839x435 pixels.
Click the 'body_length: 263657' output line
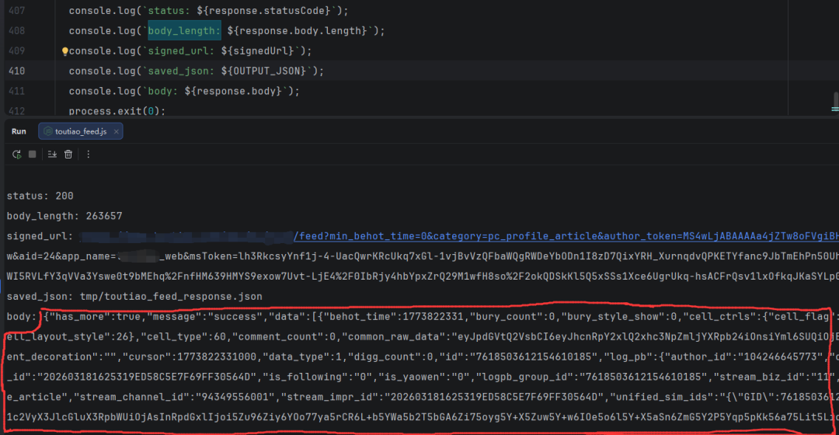click(64, 216)
